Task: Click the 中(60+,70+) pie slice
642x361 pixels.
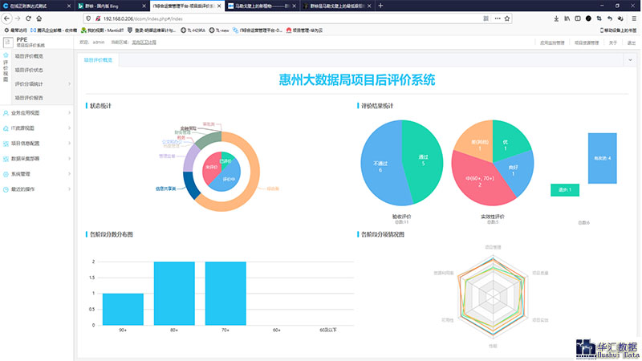Action: click(479, 181)
